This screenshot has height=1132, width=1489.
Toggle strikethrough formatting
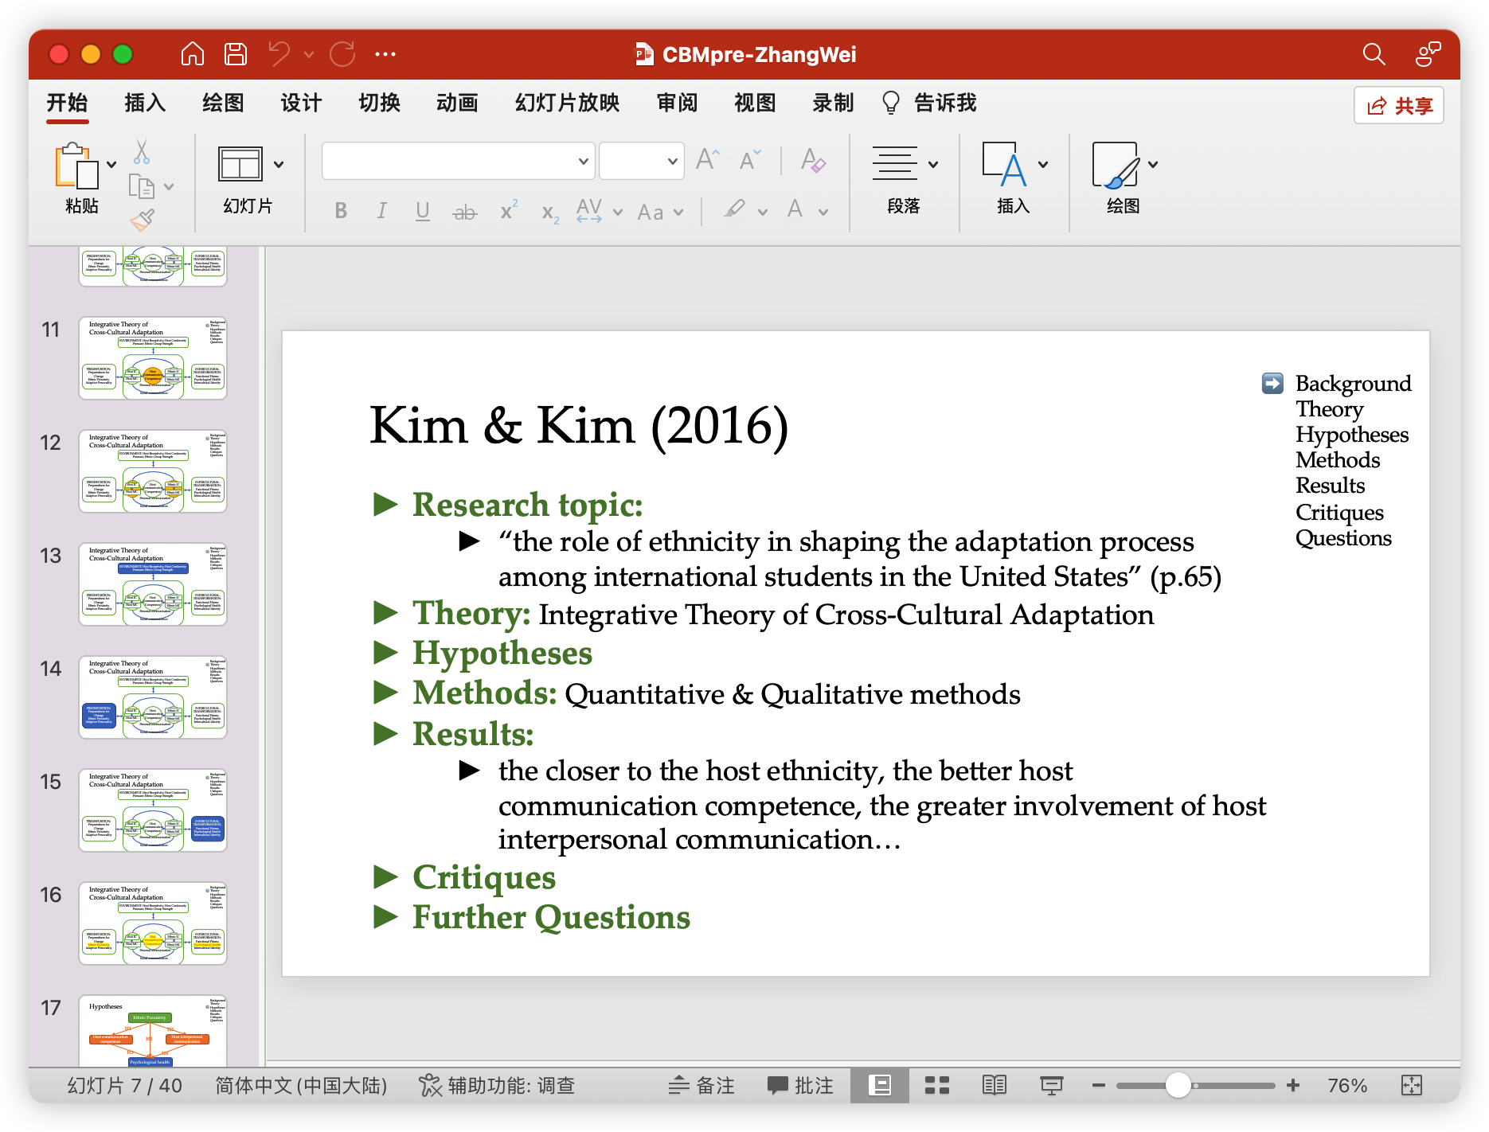click(465, 212)
